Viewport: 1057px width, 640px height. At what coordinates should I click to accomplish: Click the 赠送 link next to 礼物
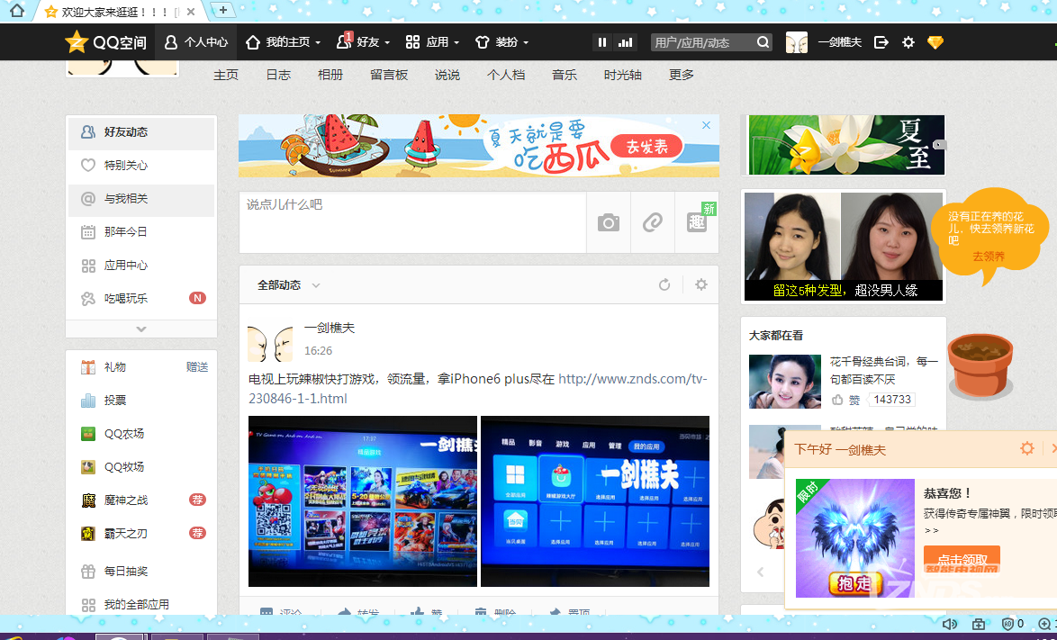(x=197, y=367)
